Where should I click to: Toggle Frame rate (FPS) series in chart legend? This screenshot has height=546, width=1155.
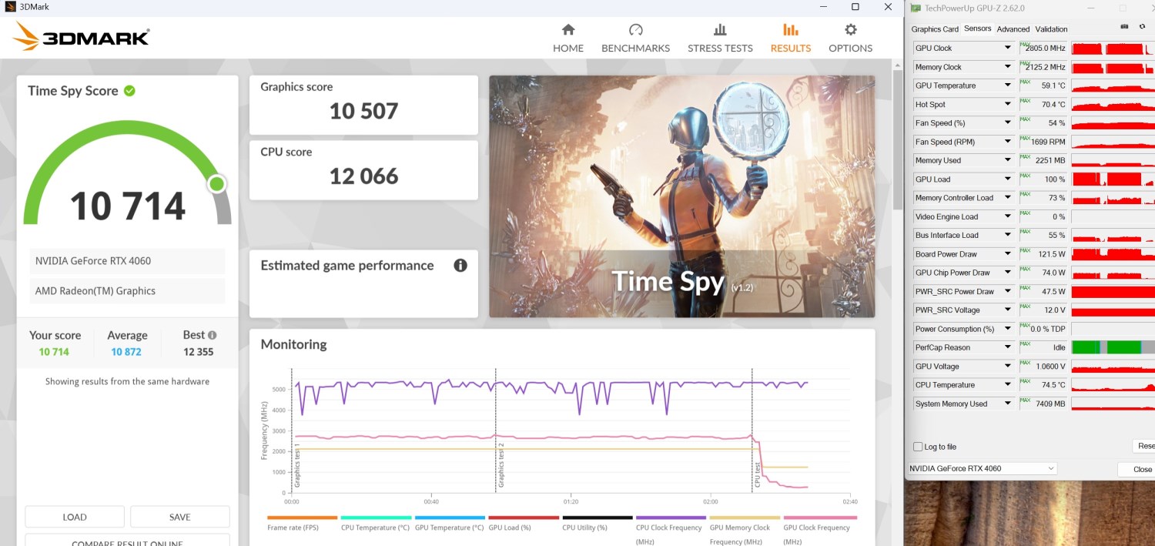[302, 524]
